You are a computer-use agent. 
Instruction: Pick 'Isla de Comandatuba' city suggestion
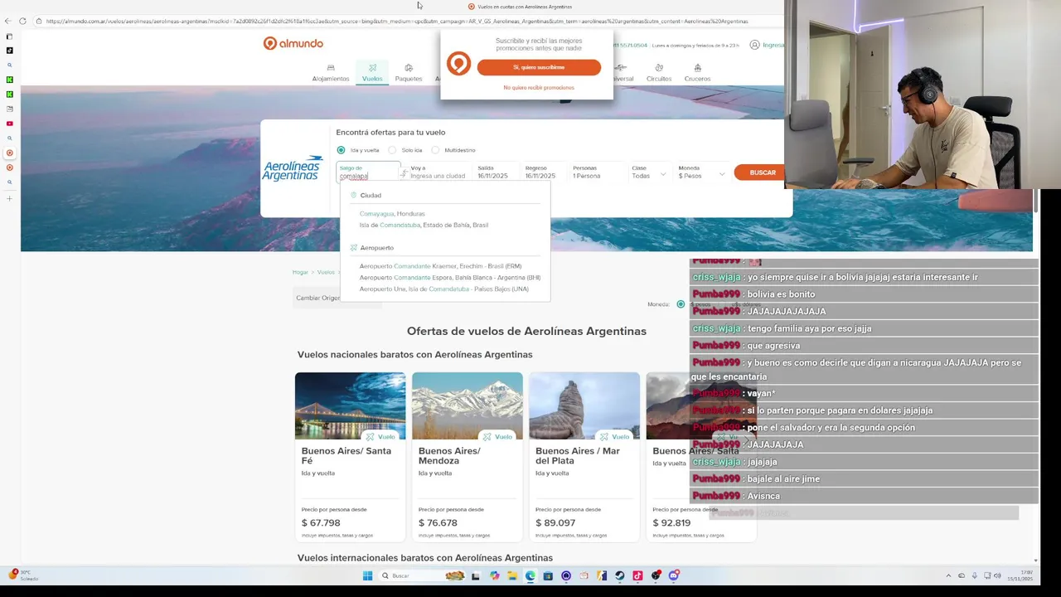tap(424, 225)
